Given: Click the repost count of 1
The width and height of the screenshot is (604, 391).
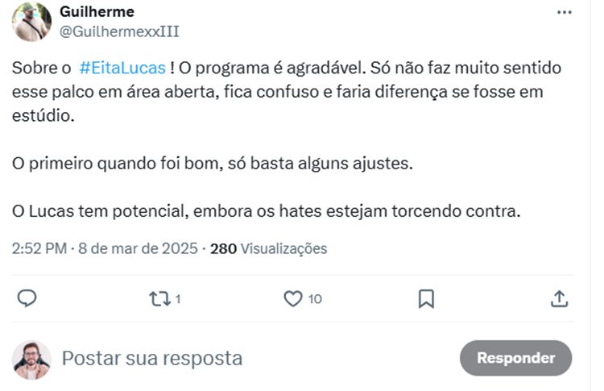Looking at the screenshot, I should pos(177,299).
